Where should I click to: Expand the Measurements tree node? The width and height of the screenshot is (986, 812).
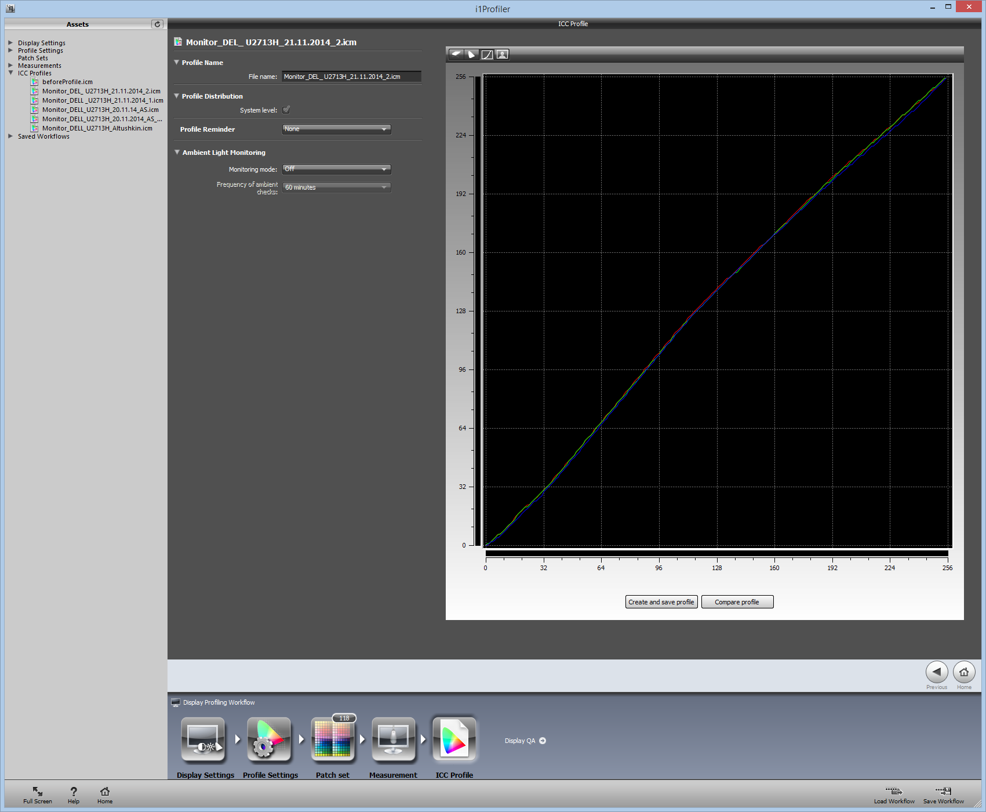point(10,66)
